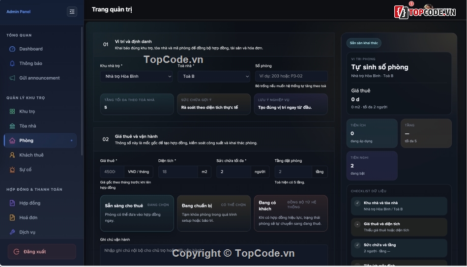Click the Sức chứa và tầng checklist row
This screenshot has width=467, height=267.
399,248
